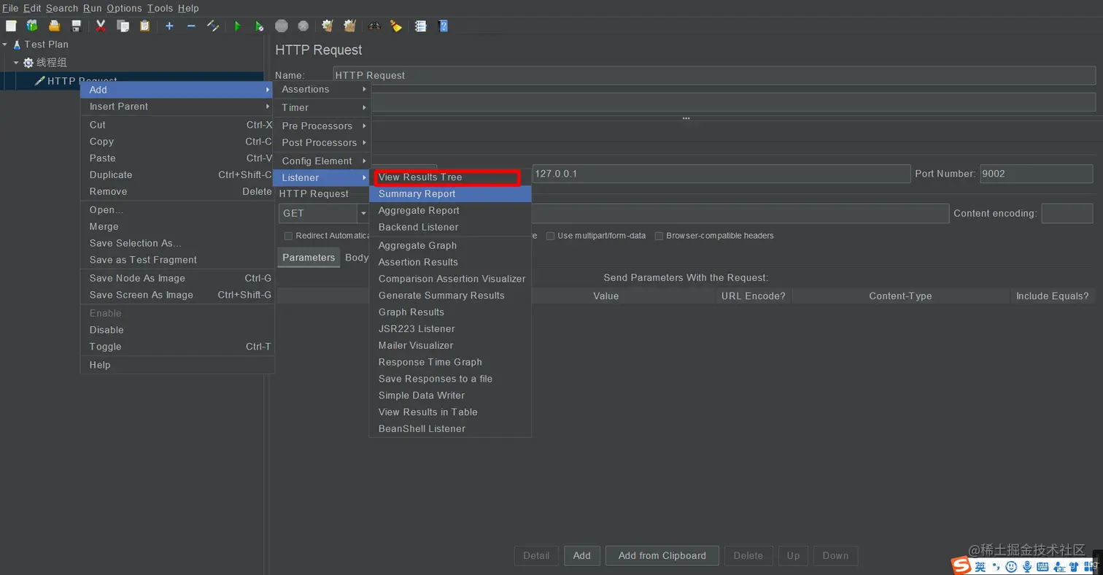Screen dimensions: 1103x575
Task: Enable Use multipart/form-data checkbox
Action: pyautogui.click(x=550, y=236)
